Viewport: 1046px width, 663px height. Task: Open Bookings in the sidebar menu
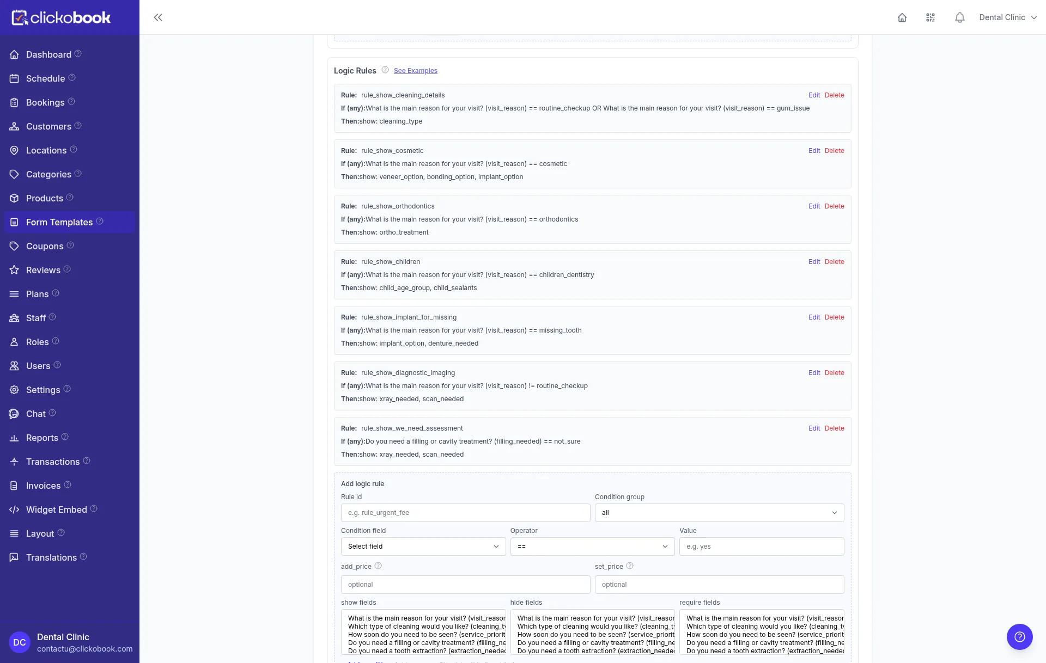click(x=45, y=102)
